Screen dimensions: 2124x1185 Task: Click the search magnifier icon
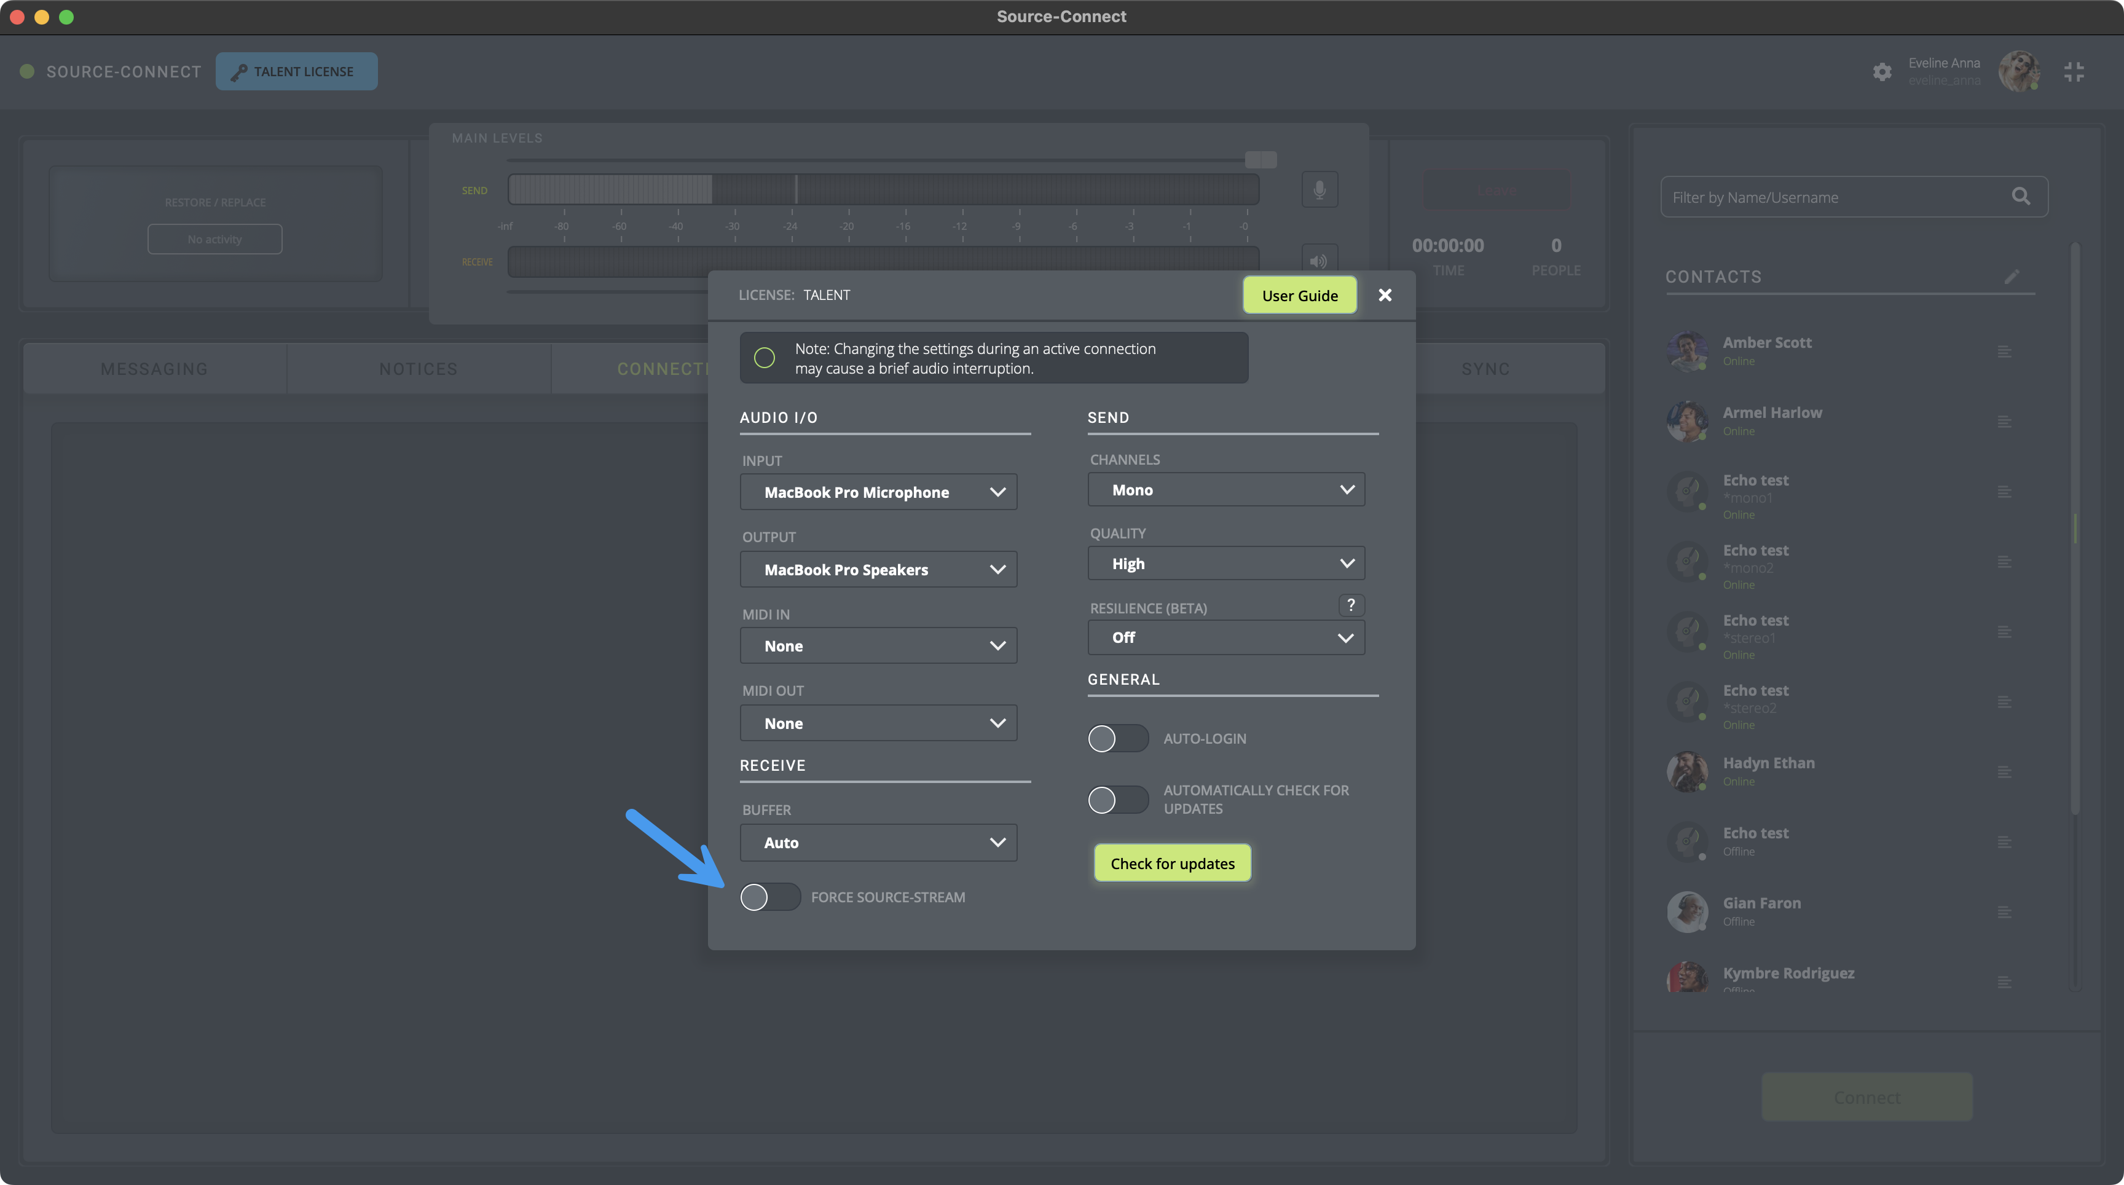tap(2021, 196)
